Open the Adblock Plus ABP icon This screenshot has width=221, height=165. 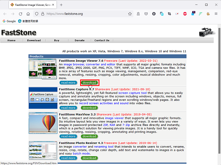click(x=185, y=14)
